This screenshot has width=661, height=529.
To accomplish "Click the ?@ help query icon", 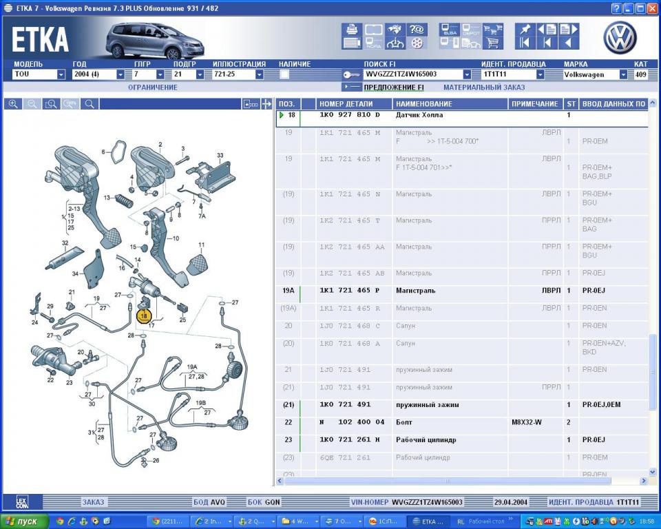I will [x=417, y=29].
